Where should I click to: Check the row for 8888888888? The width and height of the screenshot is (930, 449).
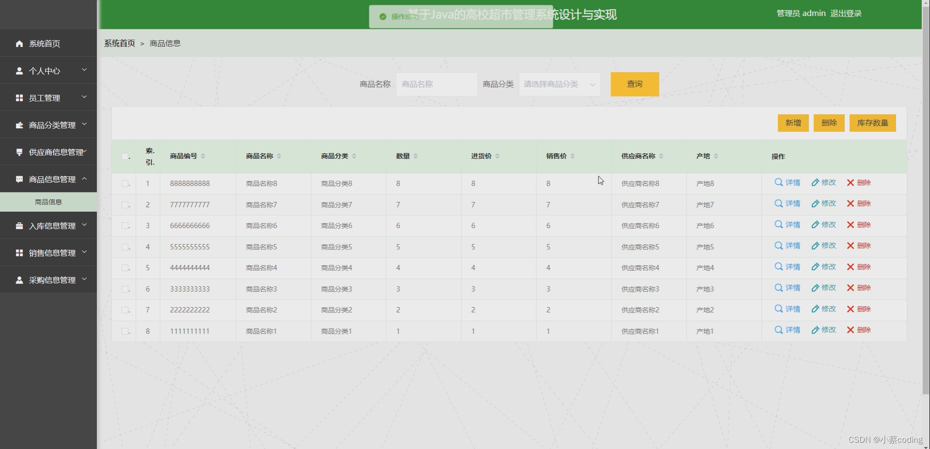tap(125, 184)
